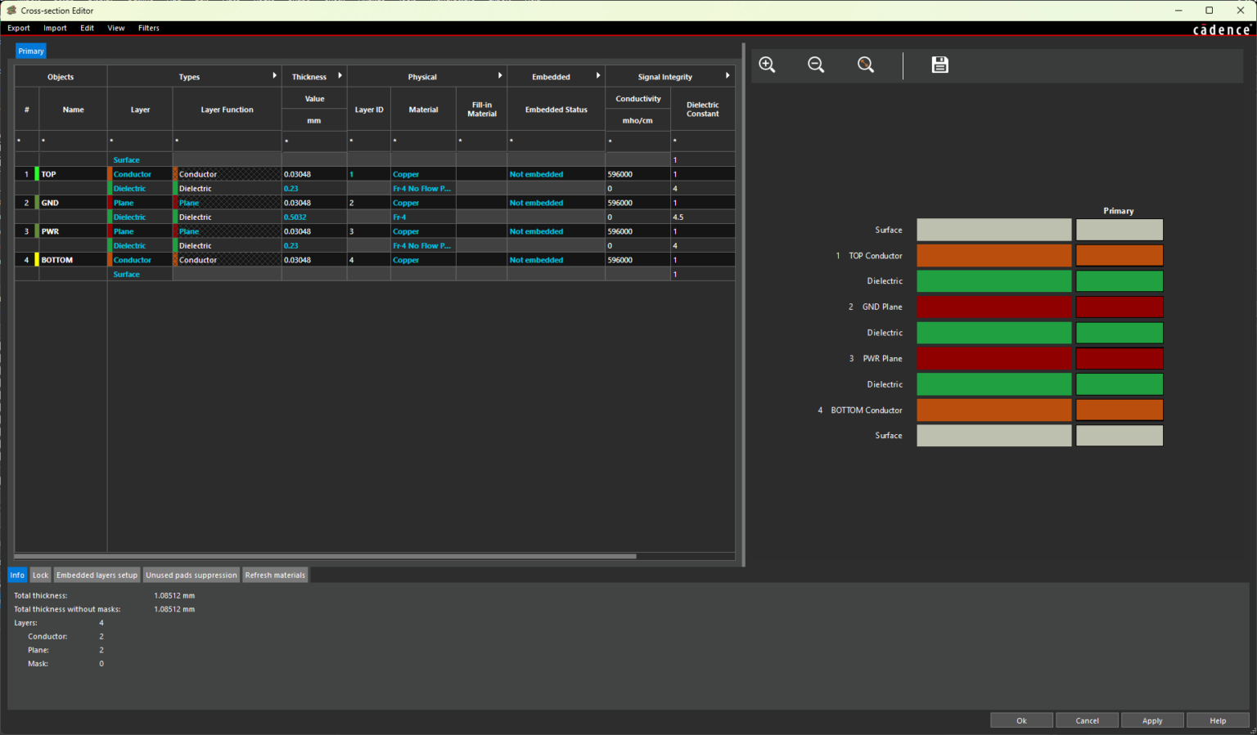Click the Not embedded status for TOP layer
The width and height of the screenshot is (1257, 735).
pos(536,174)
